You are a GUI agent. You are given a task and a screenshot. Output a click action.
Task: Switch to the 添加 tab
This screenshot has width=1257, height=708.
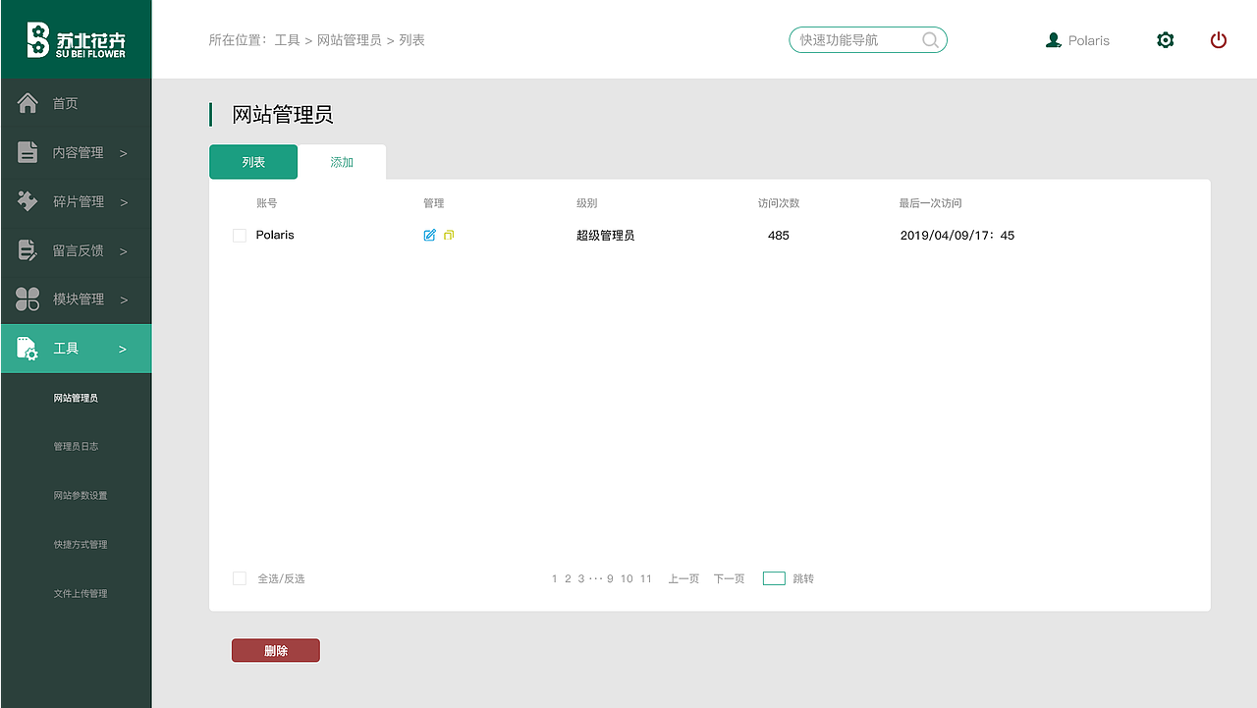pos(341,161)
